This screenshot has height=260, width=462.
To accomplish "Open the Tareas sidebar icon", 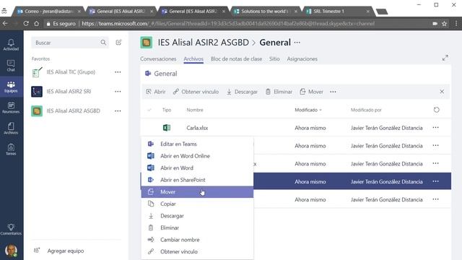I will pyautogui.click(x=11, y=149).
